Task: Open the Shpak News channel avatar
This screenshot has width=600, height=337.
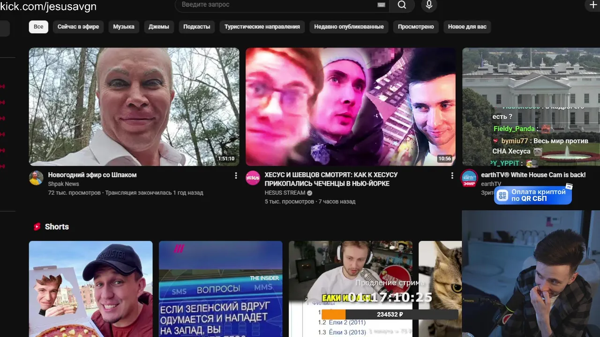Action: pyautogui.click(x=36, y=178)
